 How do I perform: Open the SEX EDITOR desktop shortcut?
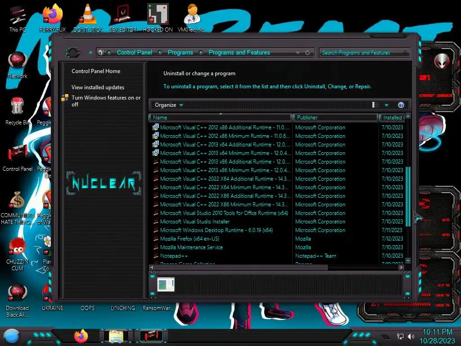click(123, 18)
